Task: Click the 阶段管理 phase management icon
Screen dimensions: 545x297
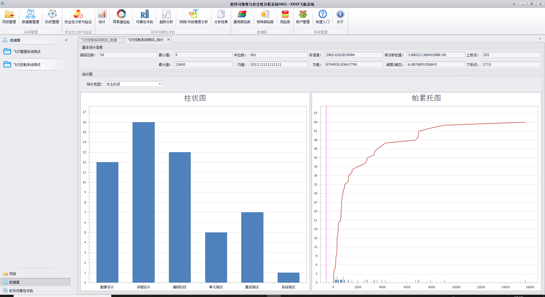Action: [52, 17]
